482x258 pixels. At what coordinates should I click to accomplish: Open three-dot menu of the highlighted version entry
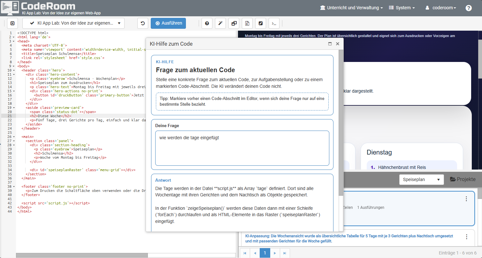[466, 199]
